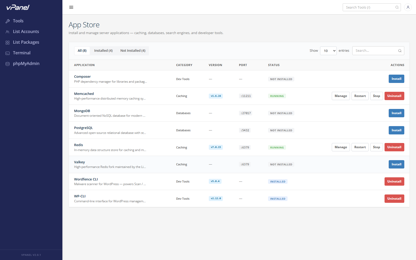
Task: Click the Wordfence CLI application name
Action: pyautogui.click(x=86, y=179)
